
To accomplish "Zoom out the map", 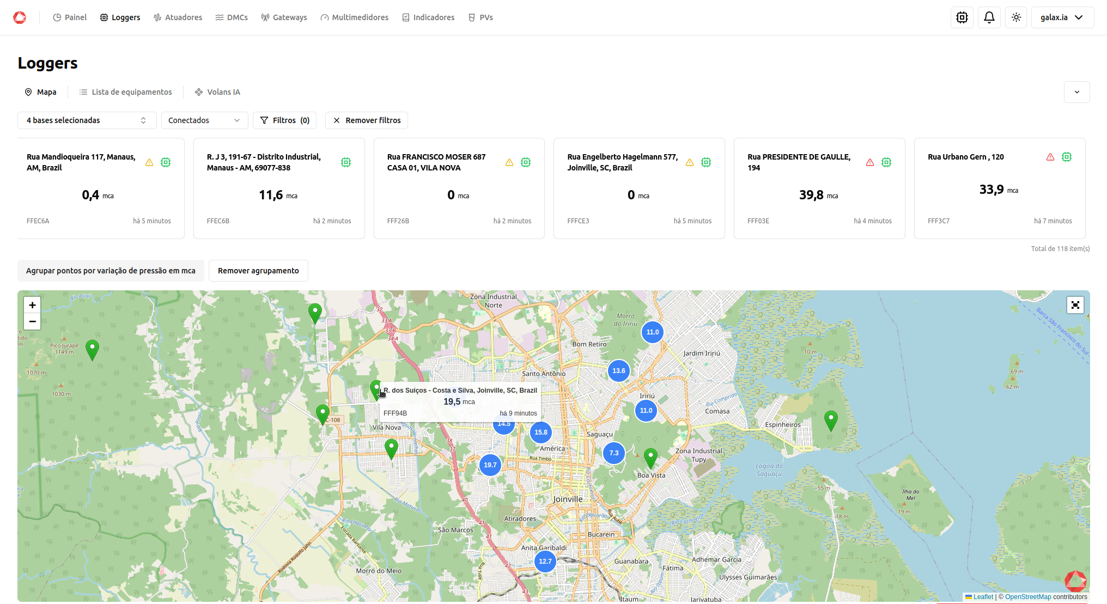I will click(32, 321).
